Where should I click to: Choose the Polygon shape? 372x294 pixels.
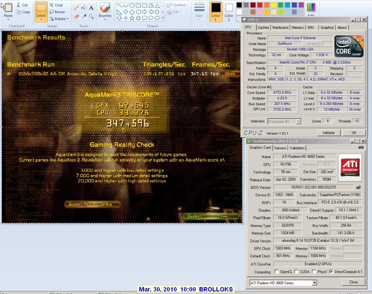tap(151, 5)
